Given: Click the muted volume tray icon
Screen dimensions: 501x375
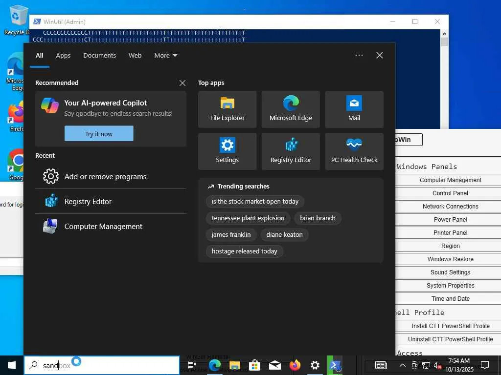Looking at the screenshot, I should point(437,365).
